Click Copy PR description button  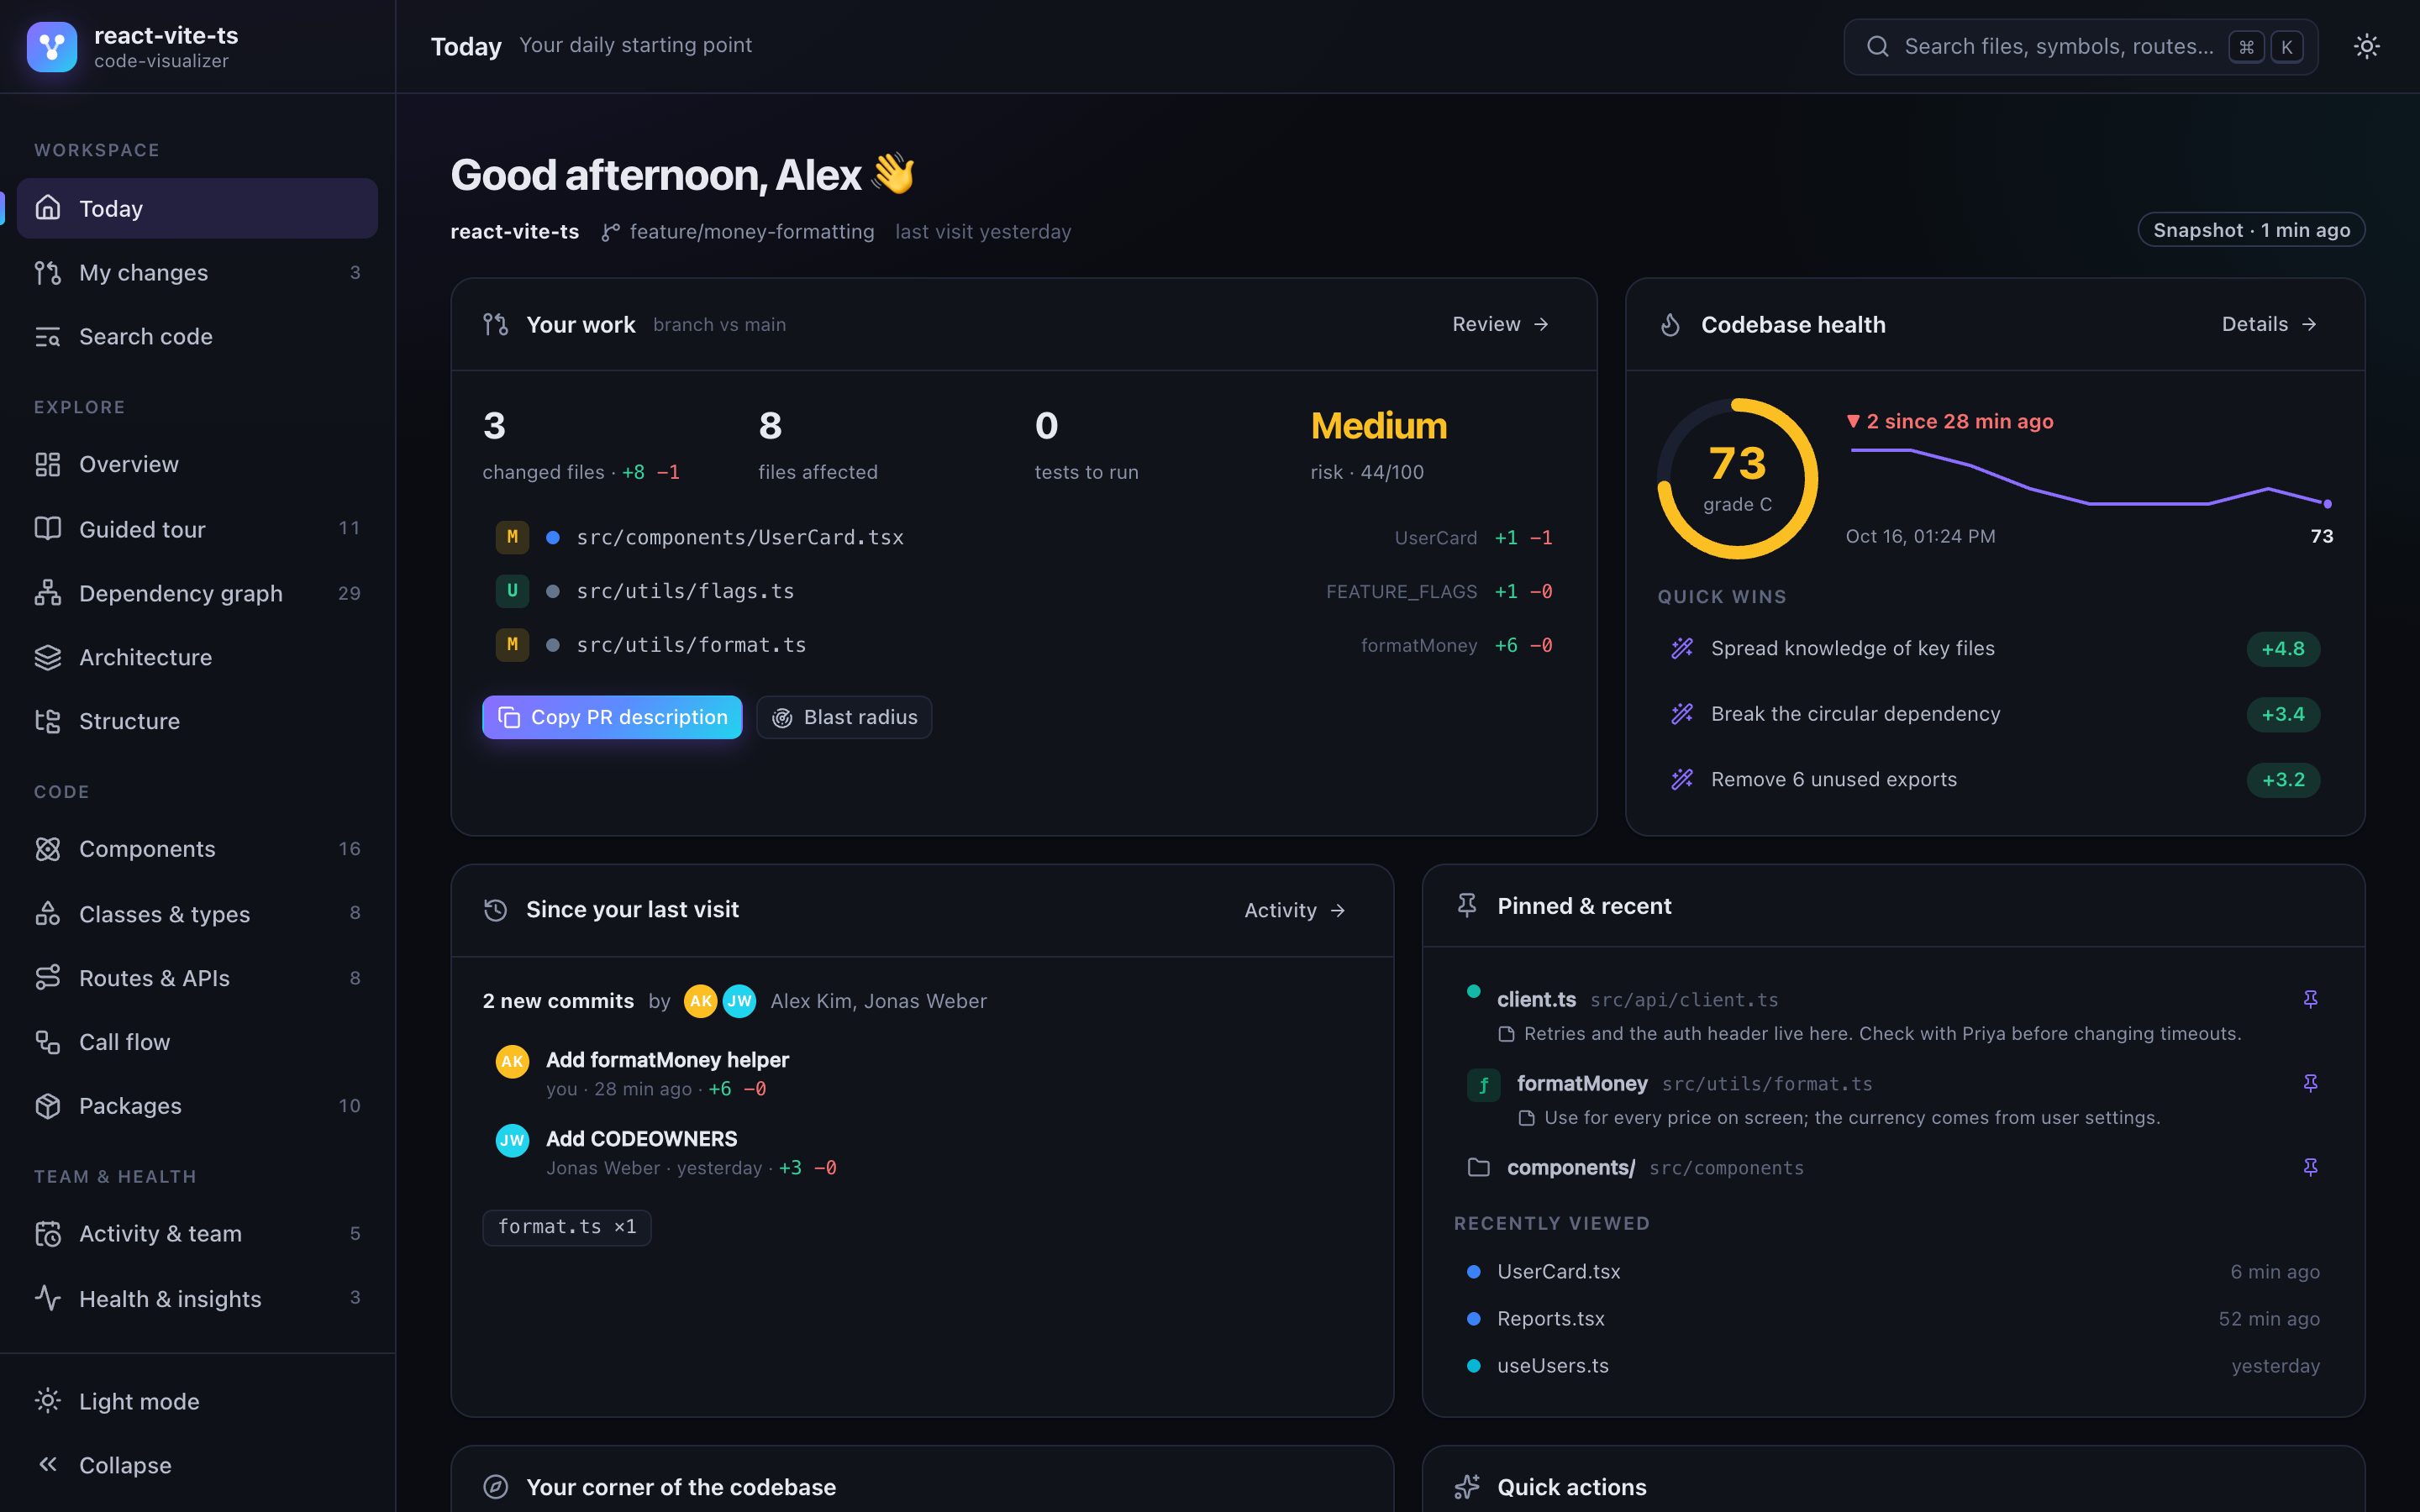[x=612, y=717]
